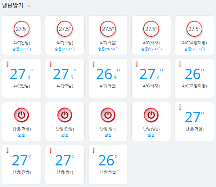Click 외출 mode under 난방(방1)
The image size is (216, 187).
click(108, 135)
